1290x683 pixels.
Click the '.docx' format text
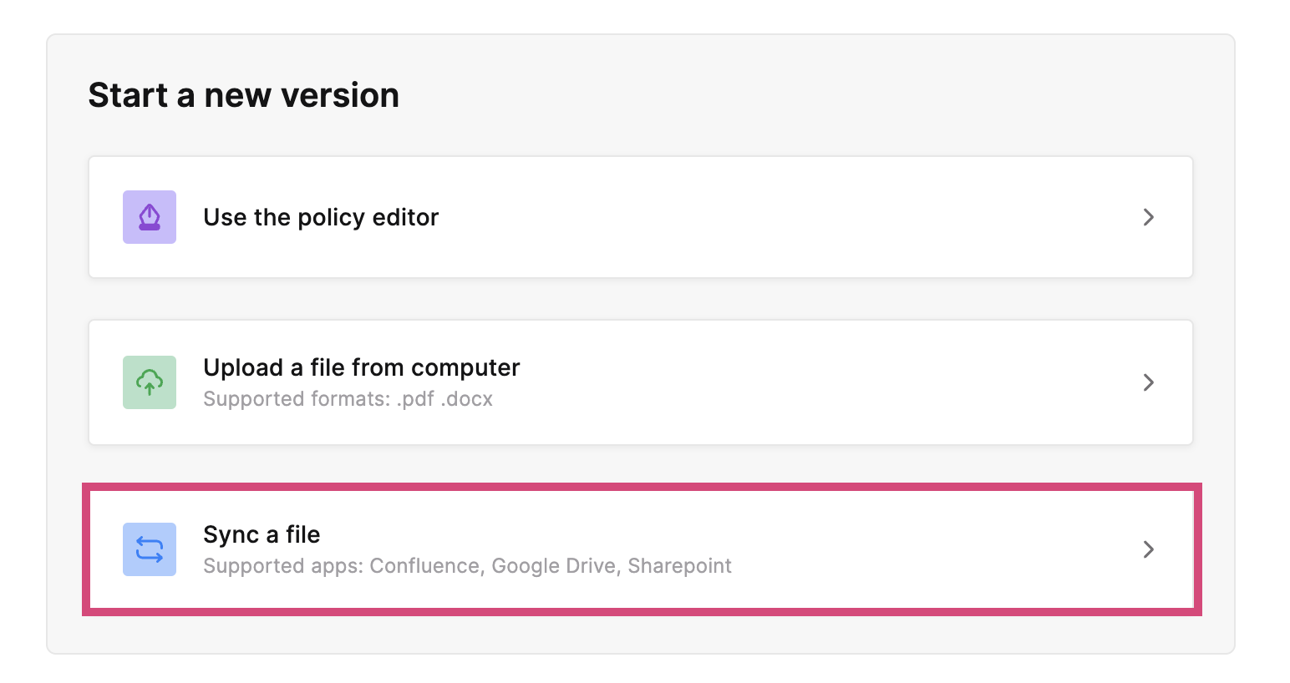coord(467,399)
